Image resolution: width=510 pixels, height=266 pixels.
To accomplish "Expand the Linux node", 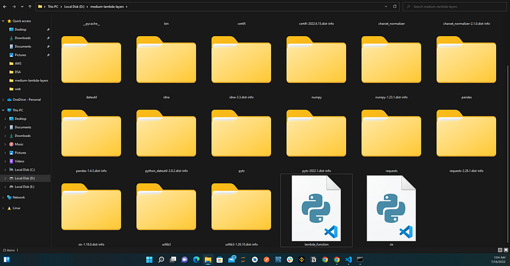I will click(3, 208).
